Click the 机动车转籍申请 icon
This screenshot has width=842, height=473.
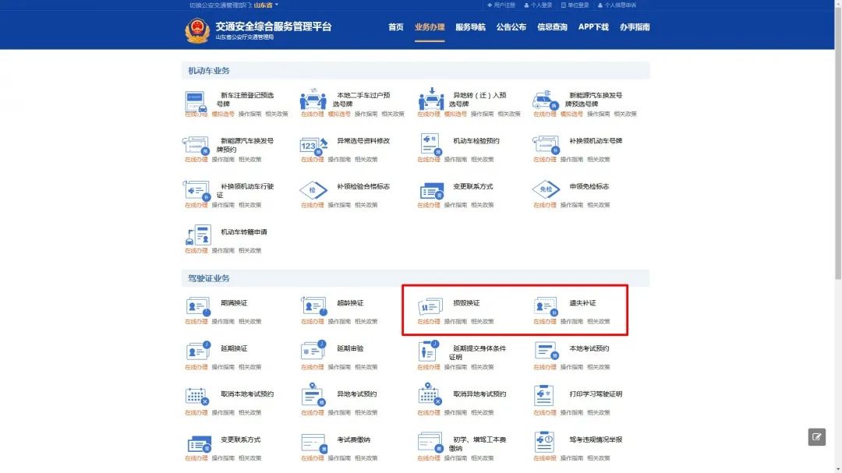click(197, 235)
